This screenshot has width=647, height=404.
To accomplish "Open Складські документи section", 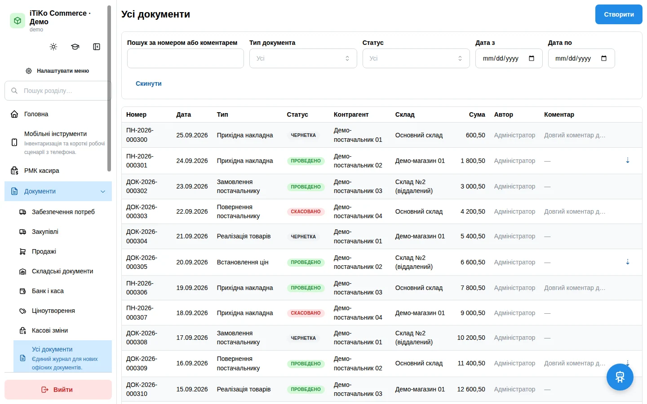I will [62, 271].
